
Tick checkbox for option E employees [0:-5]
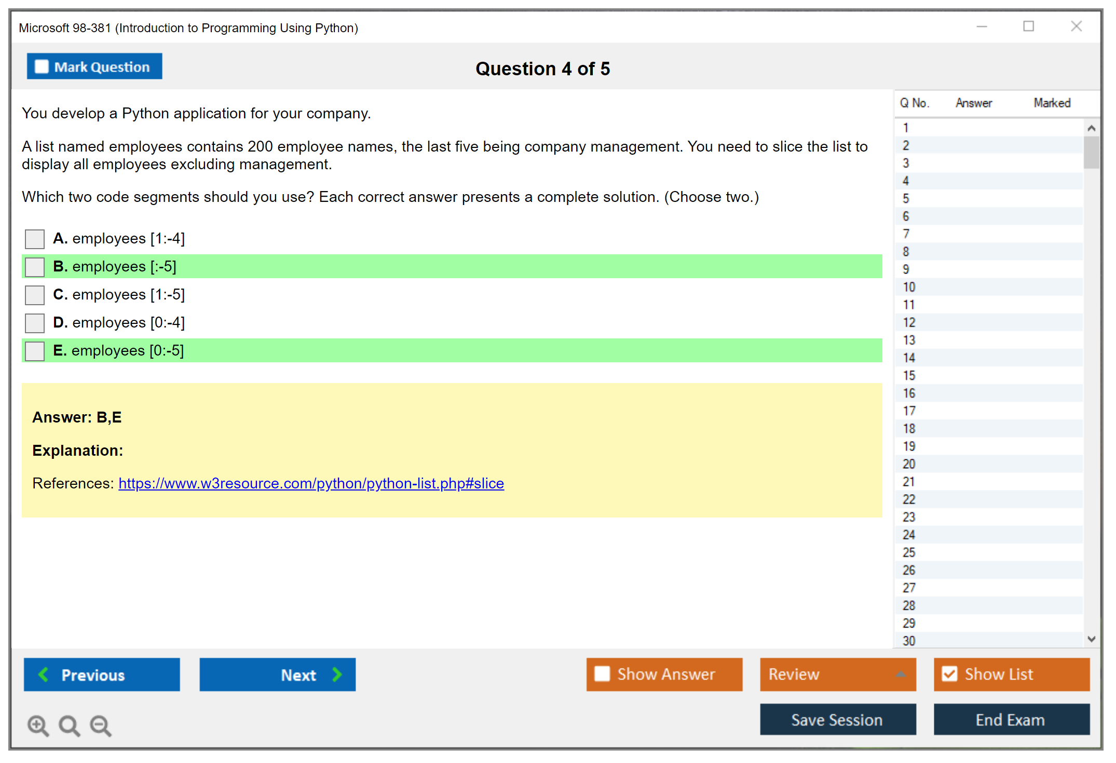click(x=35, y=351)
